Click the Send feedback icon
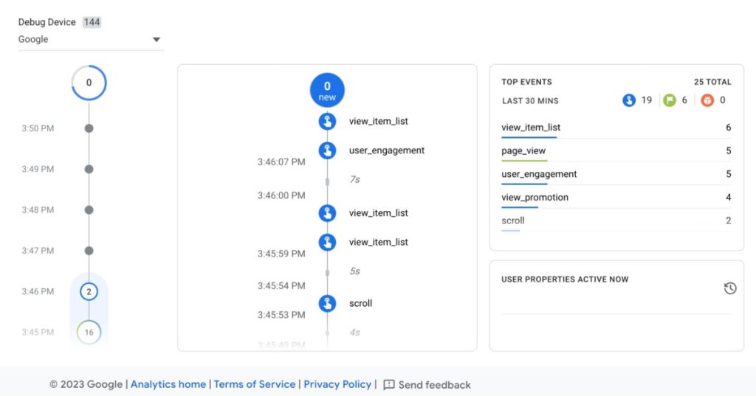Image resolution: width=756 pixels, height=396 pixels. pyautogui.click(x=389, y=385)
